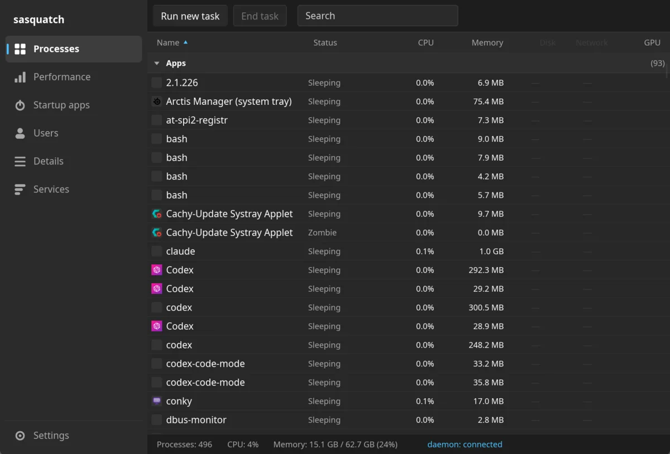The image size is (670, 454).
Task: Click icon of sleeping Cachy-Update Systray Applet
Action: click(x=157, y=214)
